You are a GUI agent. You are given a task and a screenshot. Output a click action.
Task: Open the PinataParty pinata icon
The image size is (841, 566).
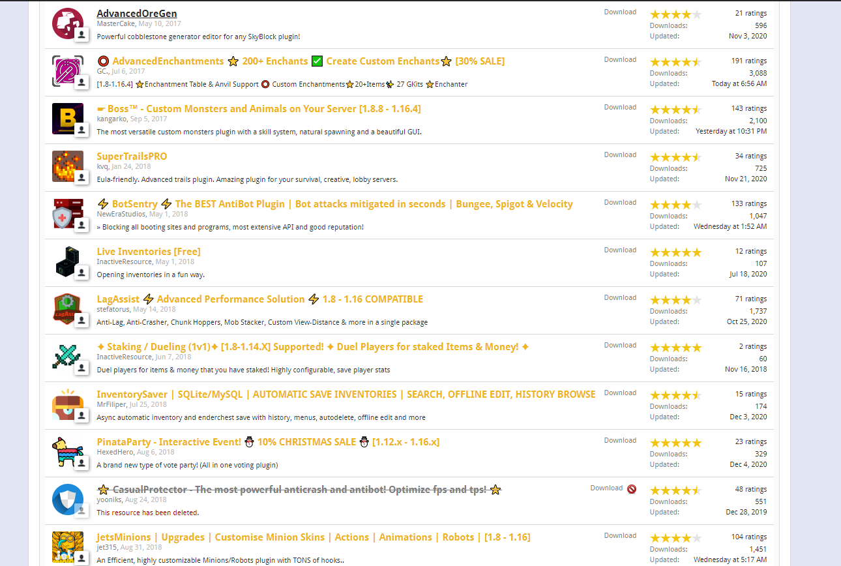click(x=68, y=452)
